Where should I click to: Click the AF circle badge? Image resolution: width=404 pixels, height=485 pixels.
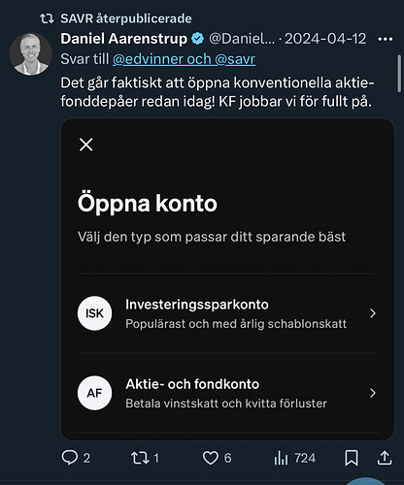(x=94, y=393)
